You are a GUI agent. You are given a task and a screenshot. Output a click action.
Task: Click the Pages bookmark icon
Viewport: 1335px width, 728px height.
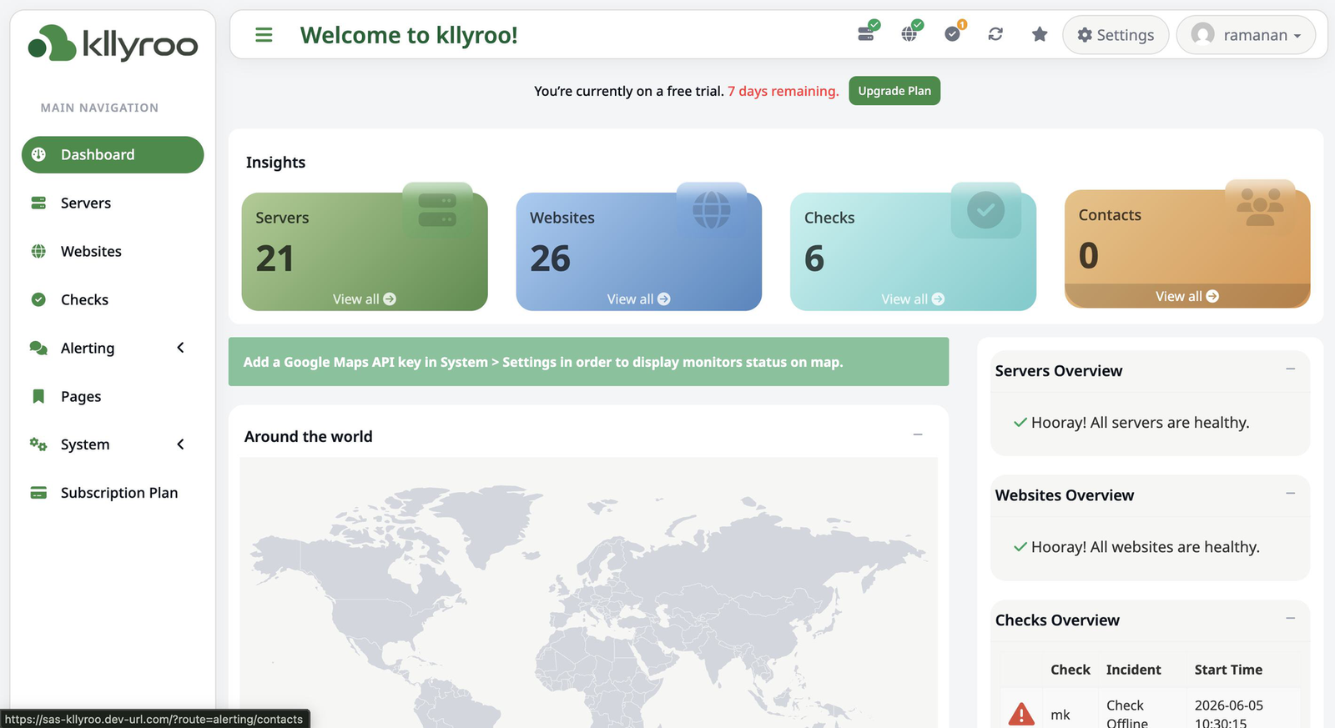38,396
